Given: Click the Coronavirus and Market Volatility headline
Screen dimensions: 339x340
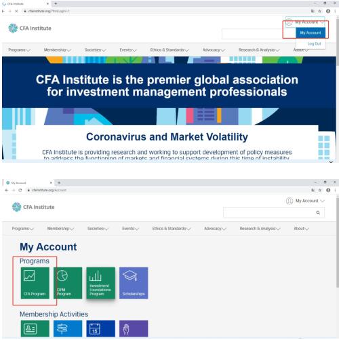Looking at the screenshot, I should [167, 137].
